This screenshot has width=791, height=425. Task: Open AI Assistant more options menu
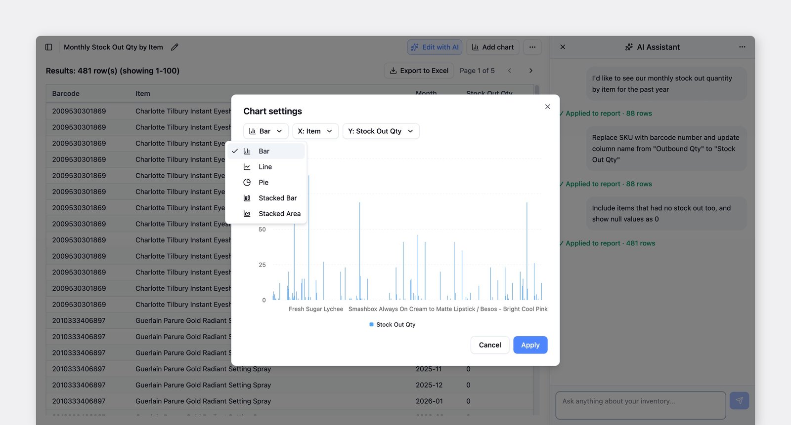coord(742,47)
